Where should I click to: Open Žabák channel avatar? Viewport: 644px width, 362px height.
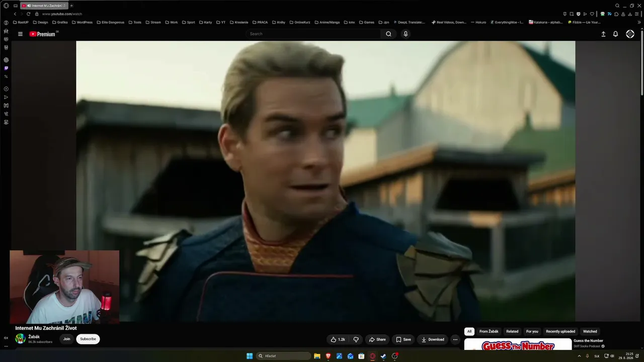coord(20,339)
